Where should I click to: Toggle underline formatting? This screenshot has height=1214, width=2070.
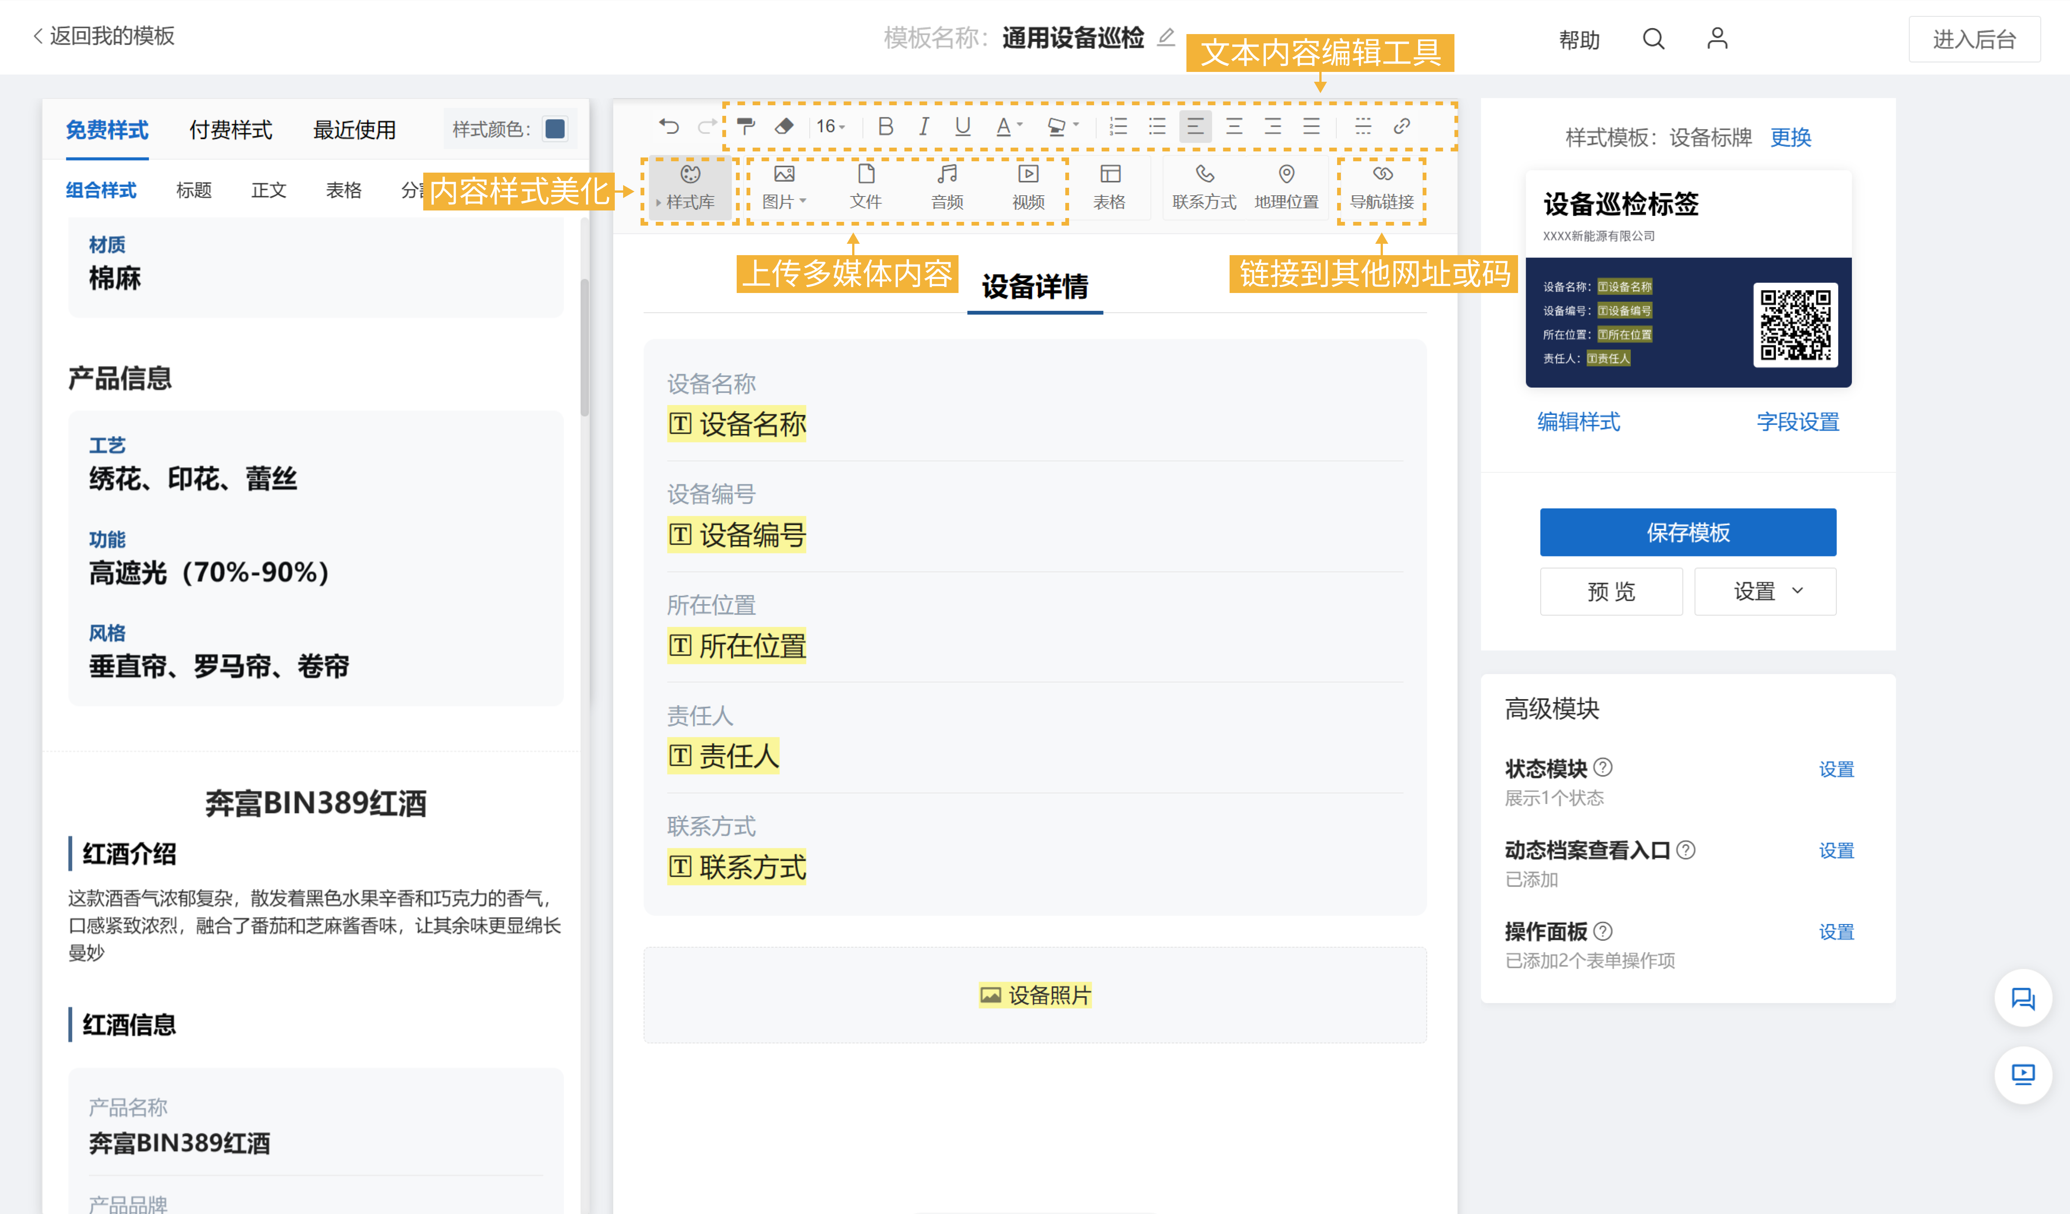[963, 126]
